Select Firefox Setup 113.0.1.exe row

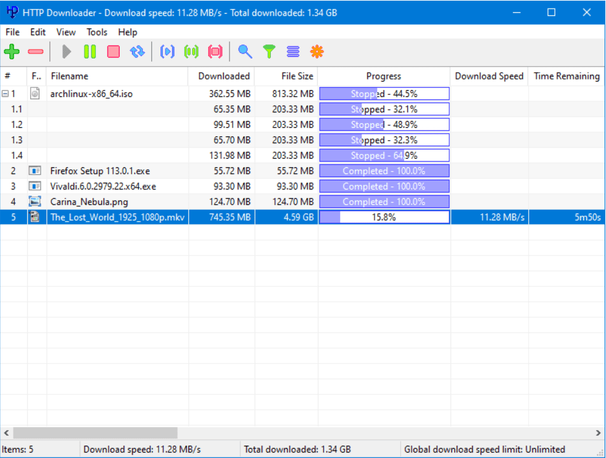coord(302,171)
